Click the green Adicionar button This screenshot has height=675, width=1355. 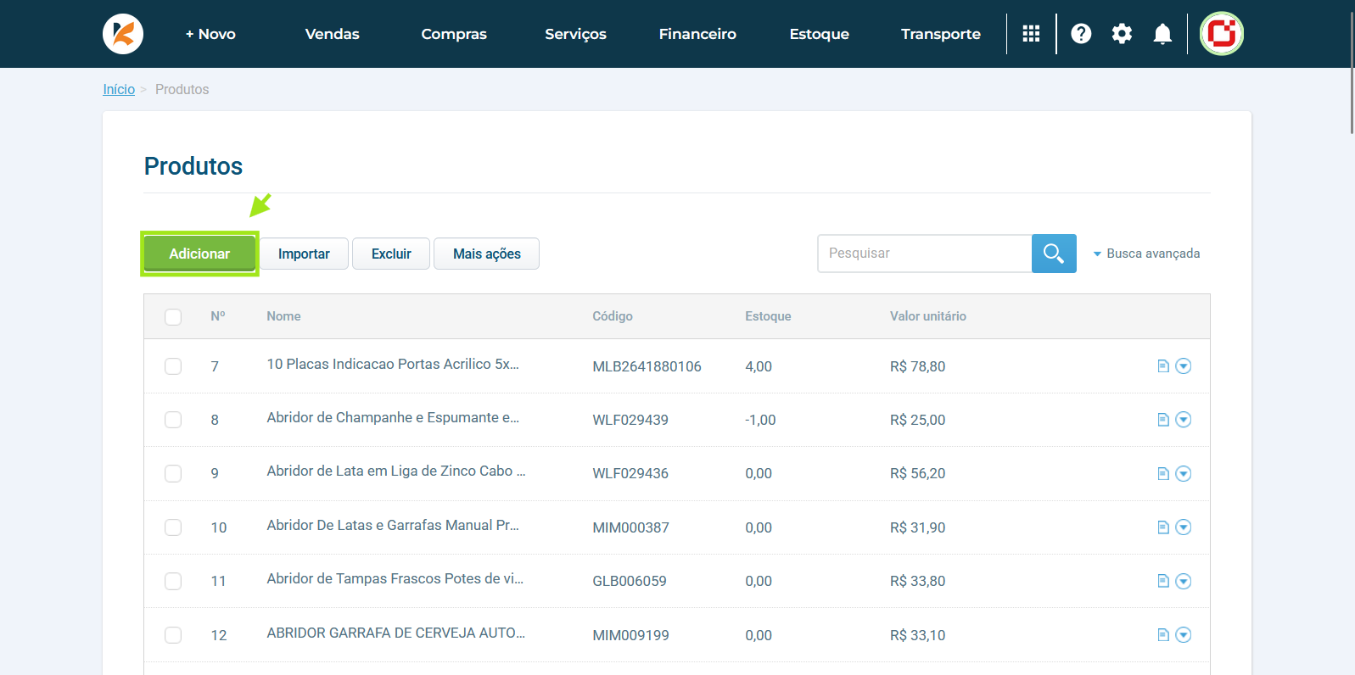[199, 254]
